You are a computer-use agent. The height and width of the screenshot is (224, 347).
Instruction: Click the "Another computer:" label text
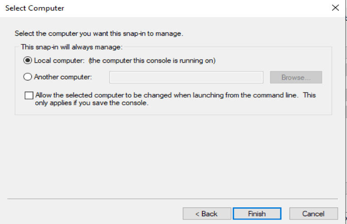point(63,77)
